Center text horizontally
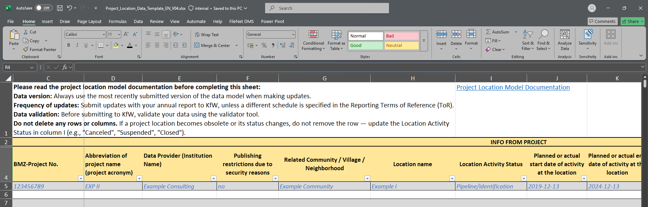The width and height of the screenshot is (648, 207). (x=157, y=45)
